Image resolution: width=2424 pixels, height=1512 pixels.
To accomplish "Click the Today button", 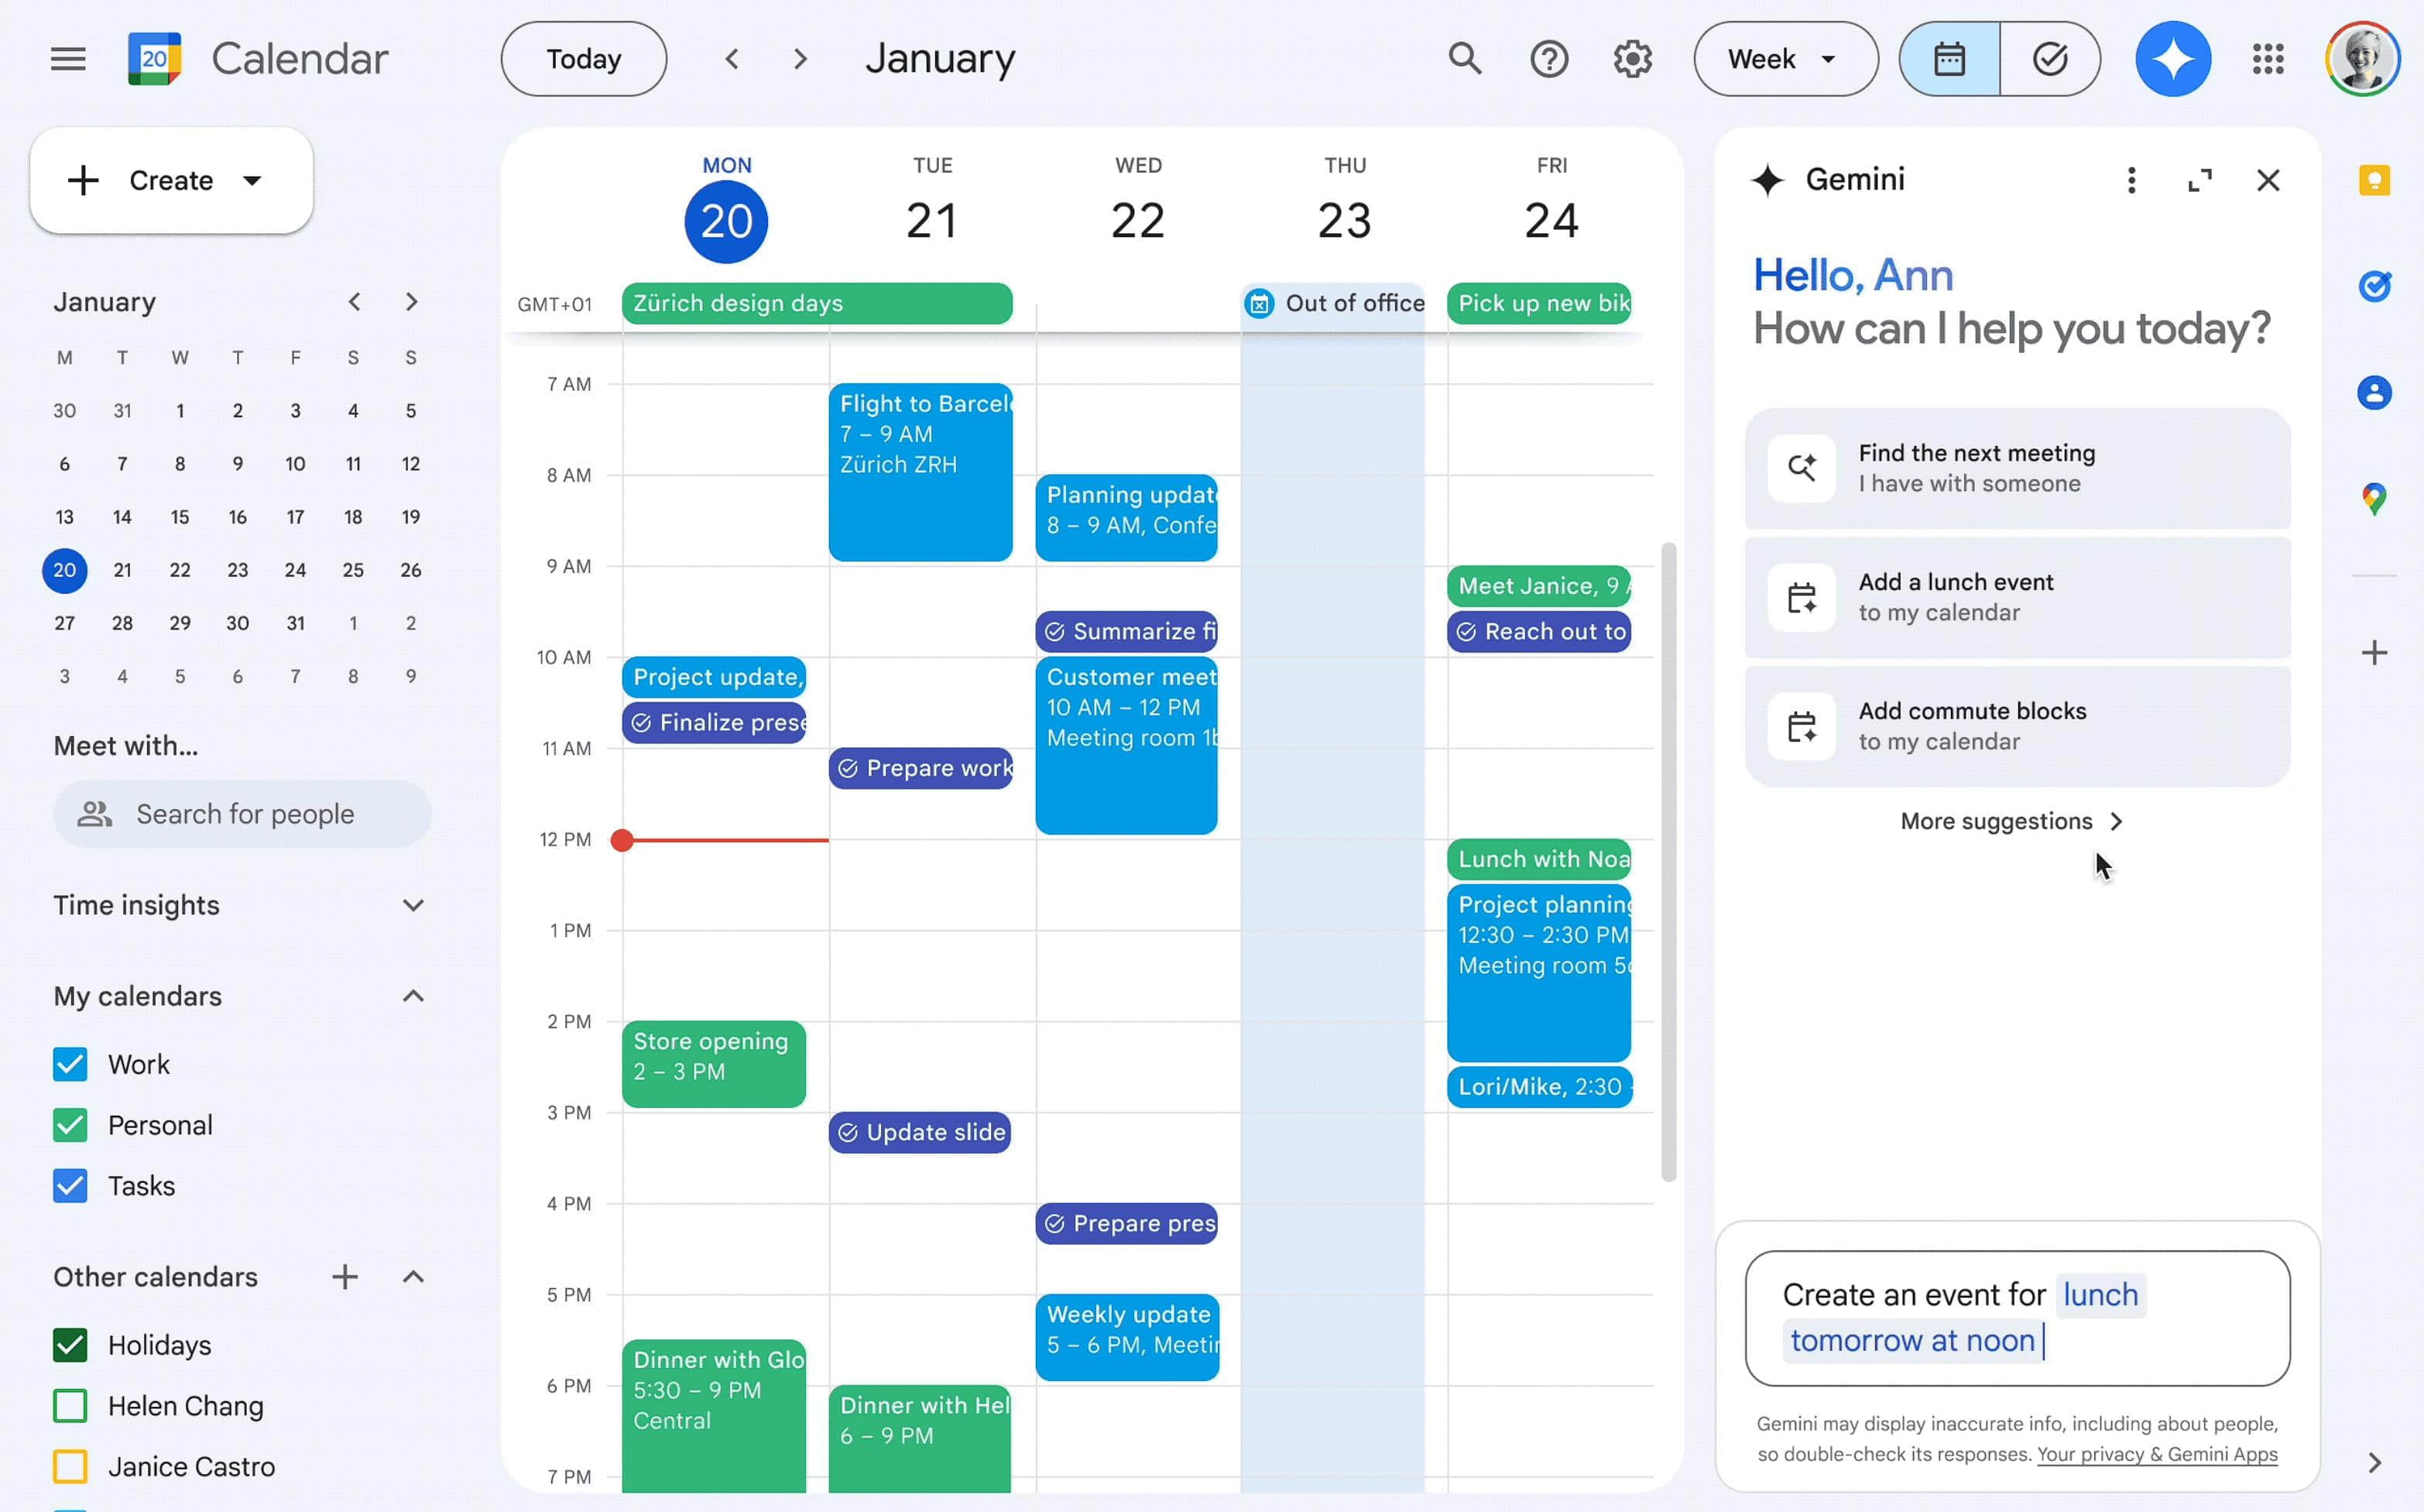I will tap(583, 59).
